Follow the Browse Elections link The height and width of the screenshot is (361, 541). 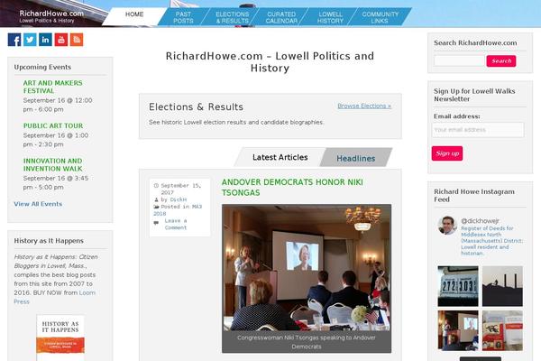coord(364,106)
